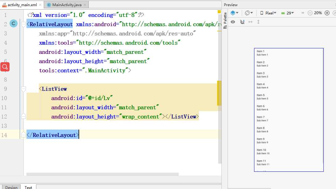Image resolution: width=336 pixels, height=189 pixels.
Task: Click line number 13 in the gutter
Action: point(4,126)
